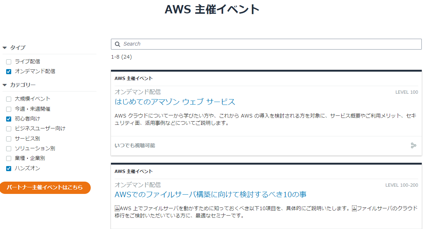Open パートナー主催イベントはこちら button

point(45,187)
